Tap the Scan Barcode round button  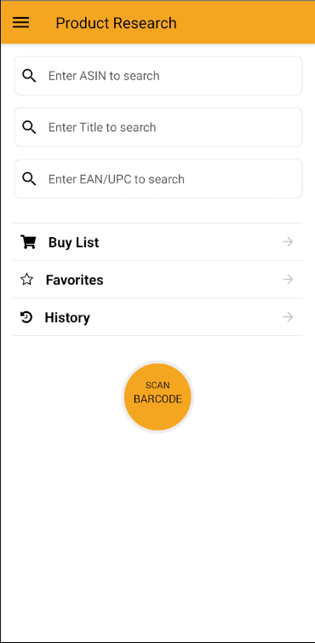157,397
